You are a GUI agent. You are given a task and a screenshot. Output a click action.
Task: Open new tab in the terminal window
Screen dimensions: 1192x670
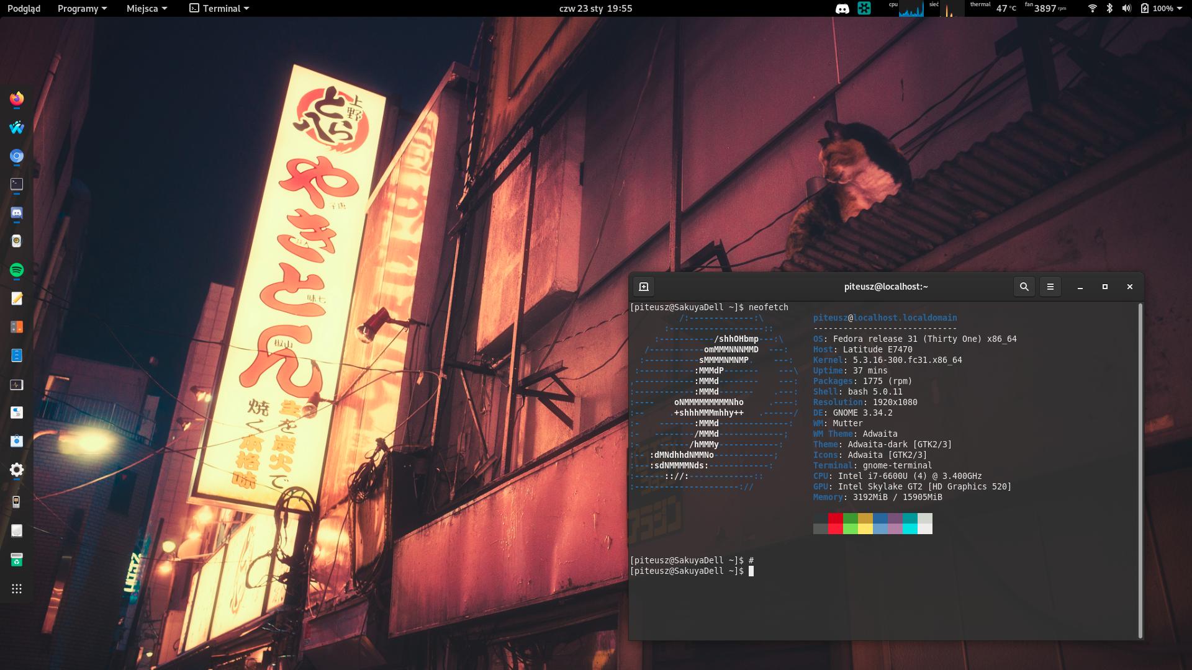pos(644,287)
